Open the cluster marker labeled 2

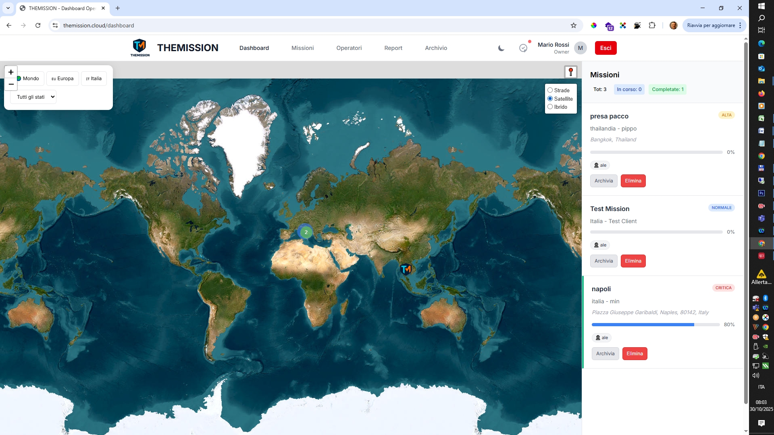pos(306,232)
